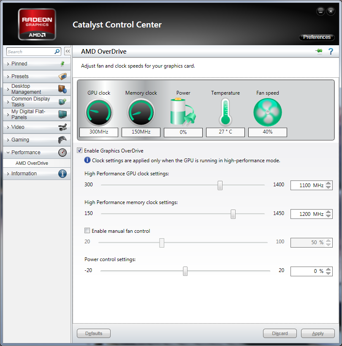Viewport: 342px width, 346px height.
Task: Decrease power control percent with down arrow
Action: (x=328, y=273)
